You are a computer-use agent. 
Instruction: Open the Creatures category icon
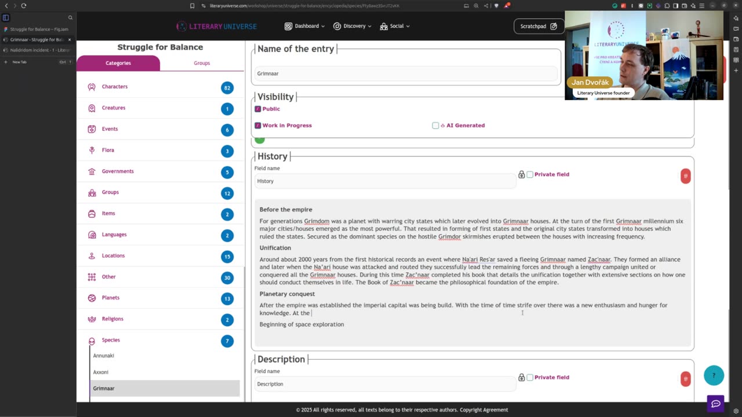pos(92,108)
